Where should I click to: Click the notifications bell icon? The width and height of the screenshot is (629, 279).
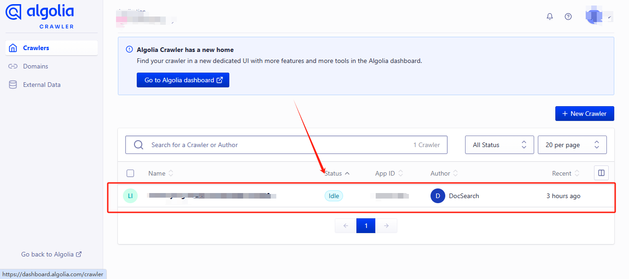coord(549,17)
